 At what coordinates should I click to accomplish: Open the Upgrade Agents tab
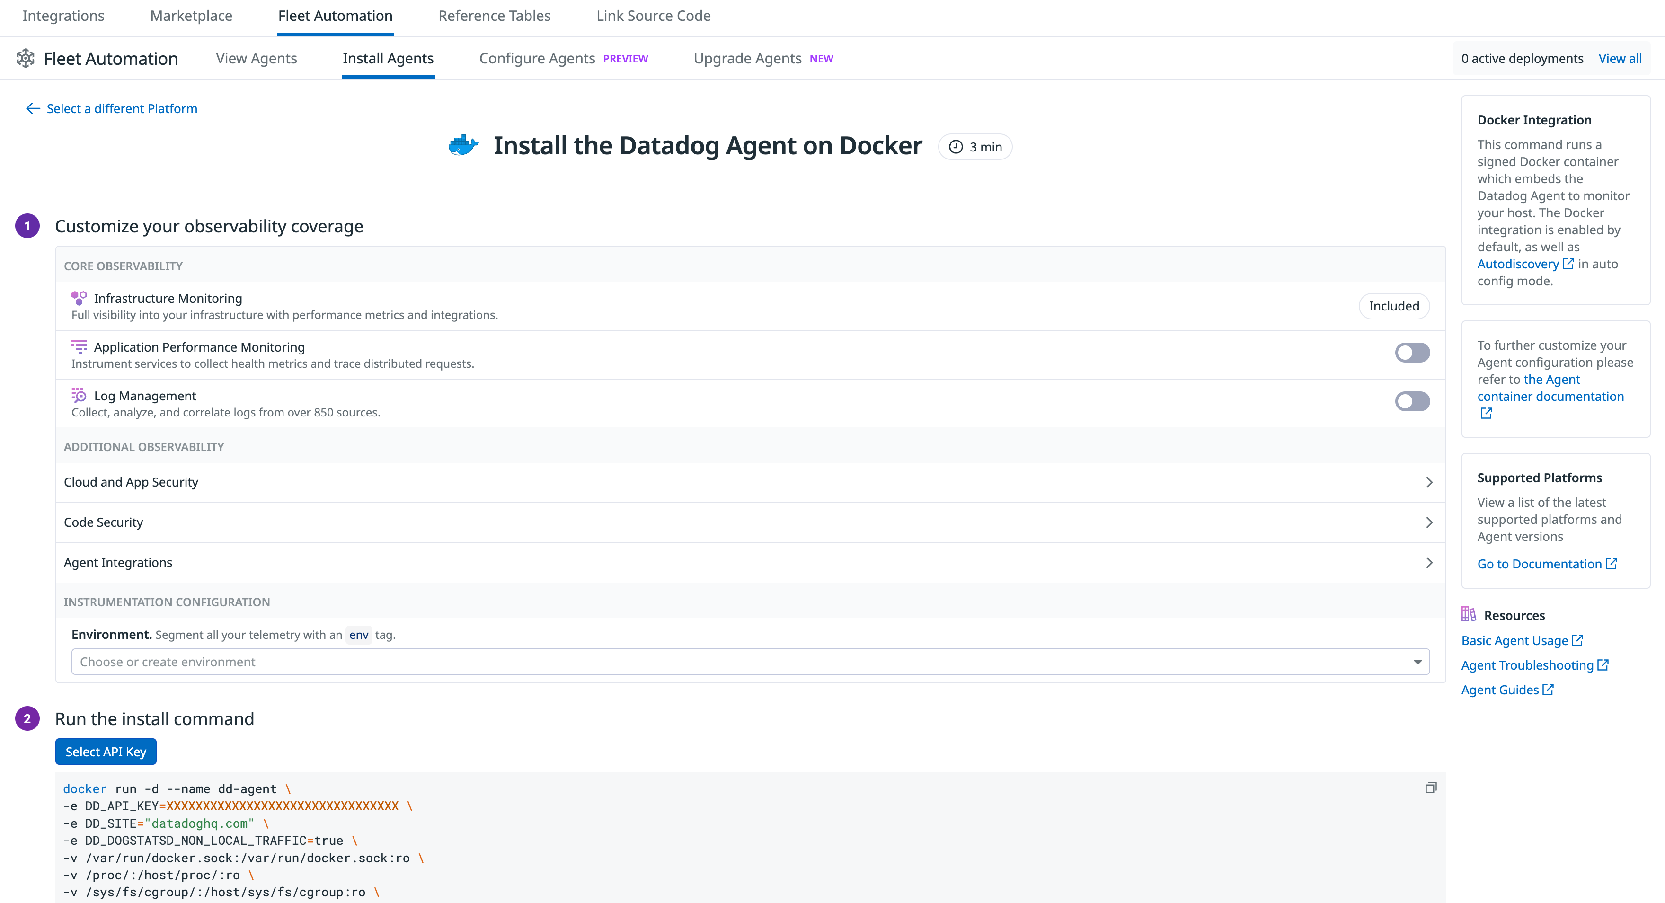click(x=763, y=58)
